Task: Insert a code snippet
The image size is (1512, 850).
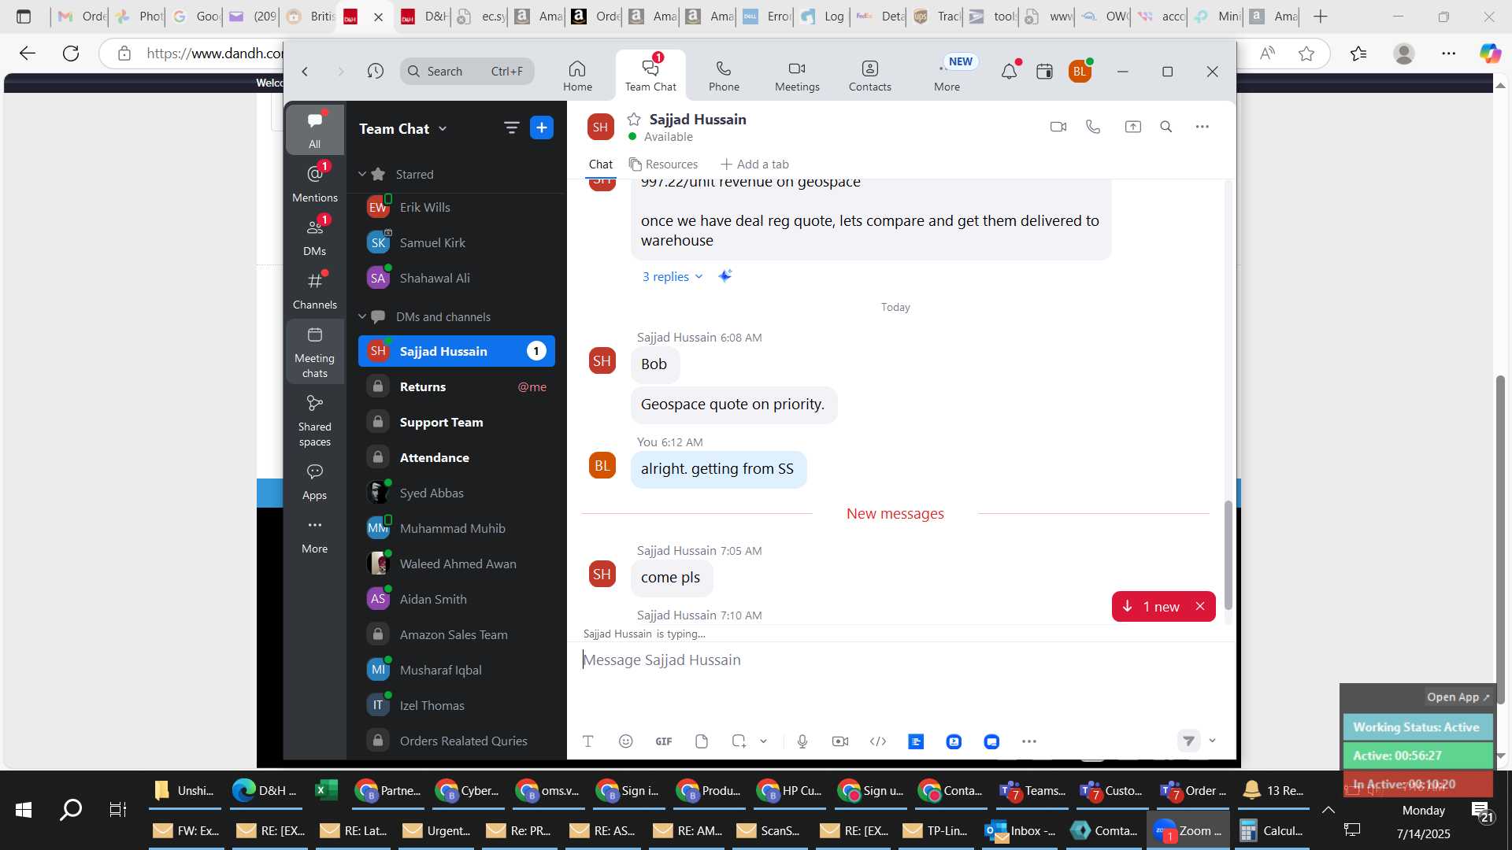Action: coord(878,741)
